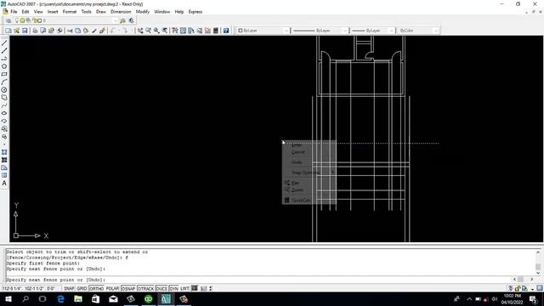Viewport: 544px width, 306px height.
Task: Open the Windows Start menu
Action: coord(8,299)
